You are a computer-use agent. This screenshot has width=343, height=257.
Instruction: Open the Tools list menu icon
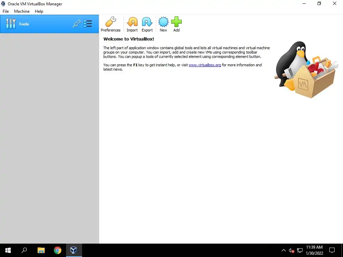pyautogui.click(x=88, y=24)
